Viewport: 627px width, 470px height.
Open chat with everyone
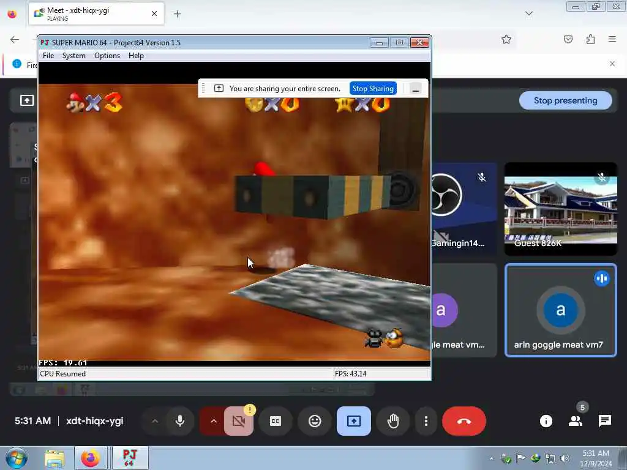[x=604, y=421]
